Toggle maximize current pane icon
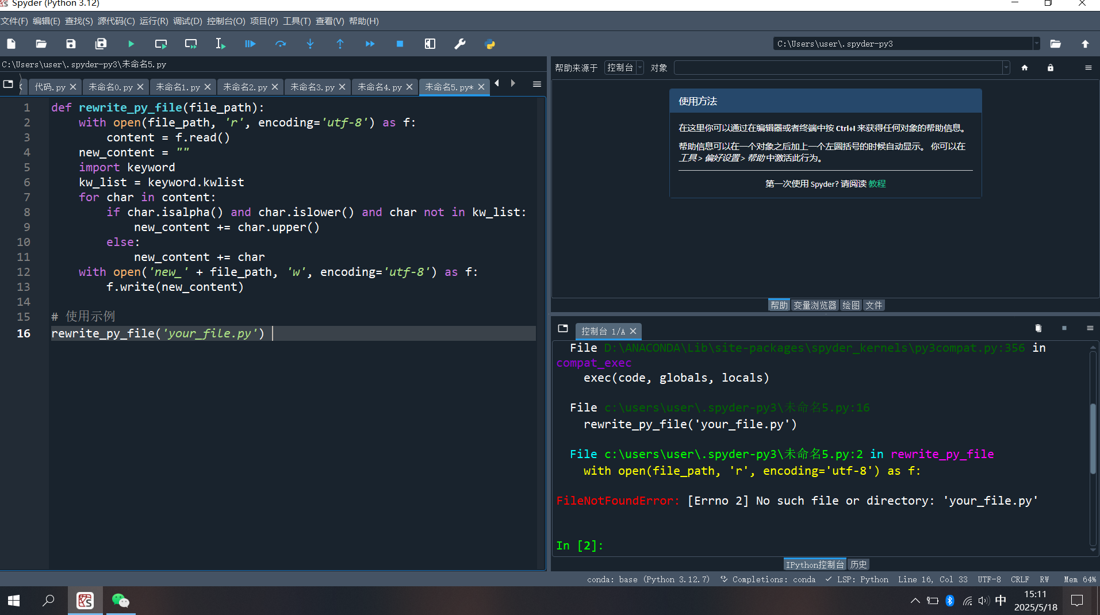This screenshot has height=615, width=1100. [x=430, y=44]
